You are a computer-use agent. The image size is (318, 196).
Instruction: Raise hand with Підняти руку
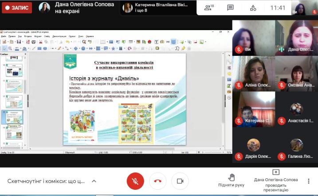tap(231, 180)
